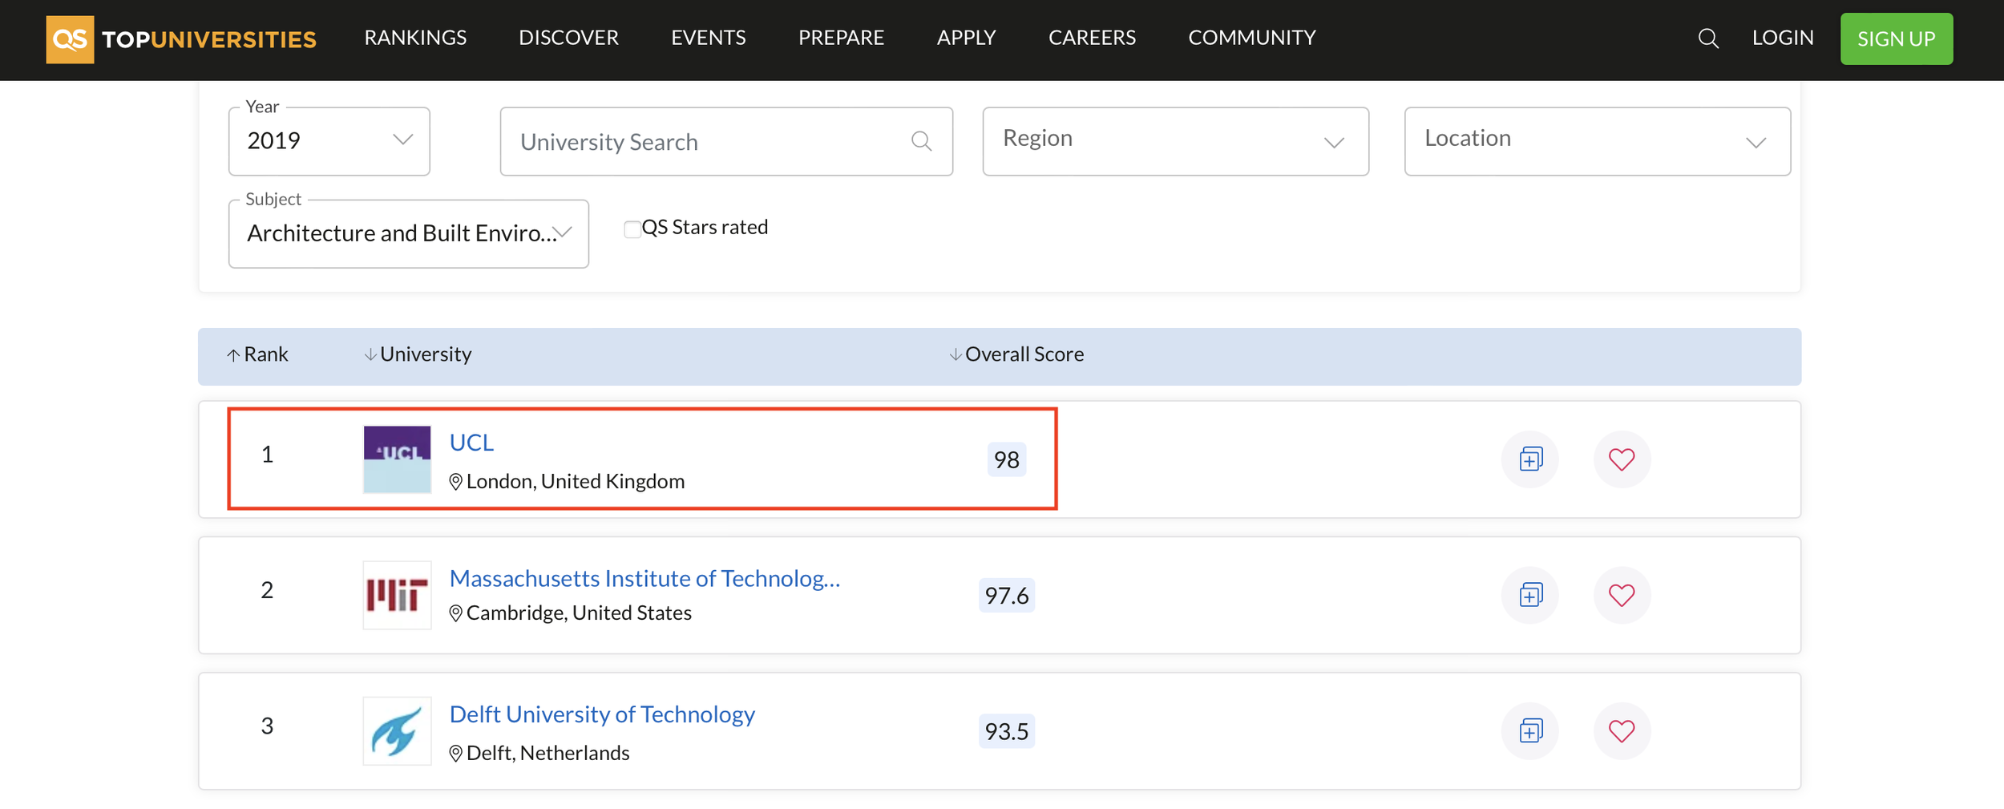This screenshot has width=2004, height=809.
Task: Click the score 98 for UCL
Action: pos(1007,459)
